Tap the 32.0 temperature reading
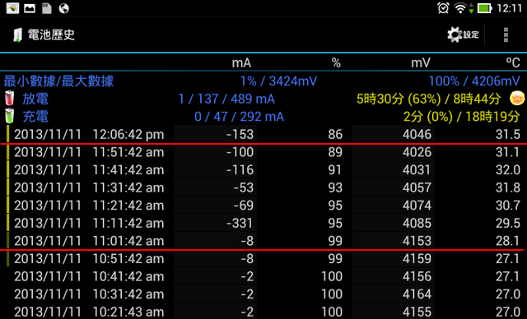 pos(508,170)
